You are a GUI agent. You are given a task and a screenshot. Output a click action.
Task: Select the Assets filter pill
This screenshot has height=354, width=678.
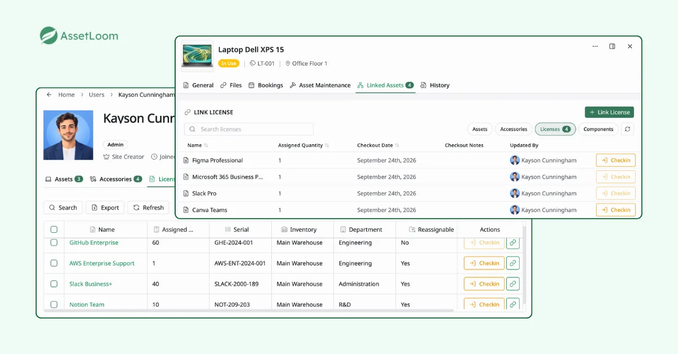click(x=480, y=129)
